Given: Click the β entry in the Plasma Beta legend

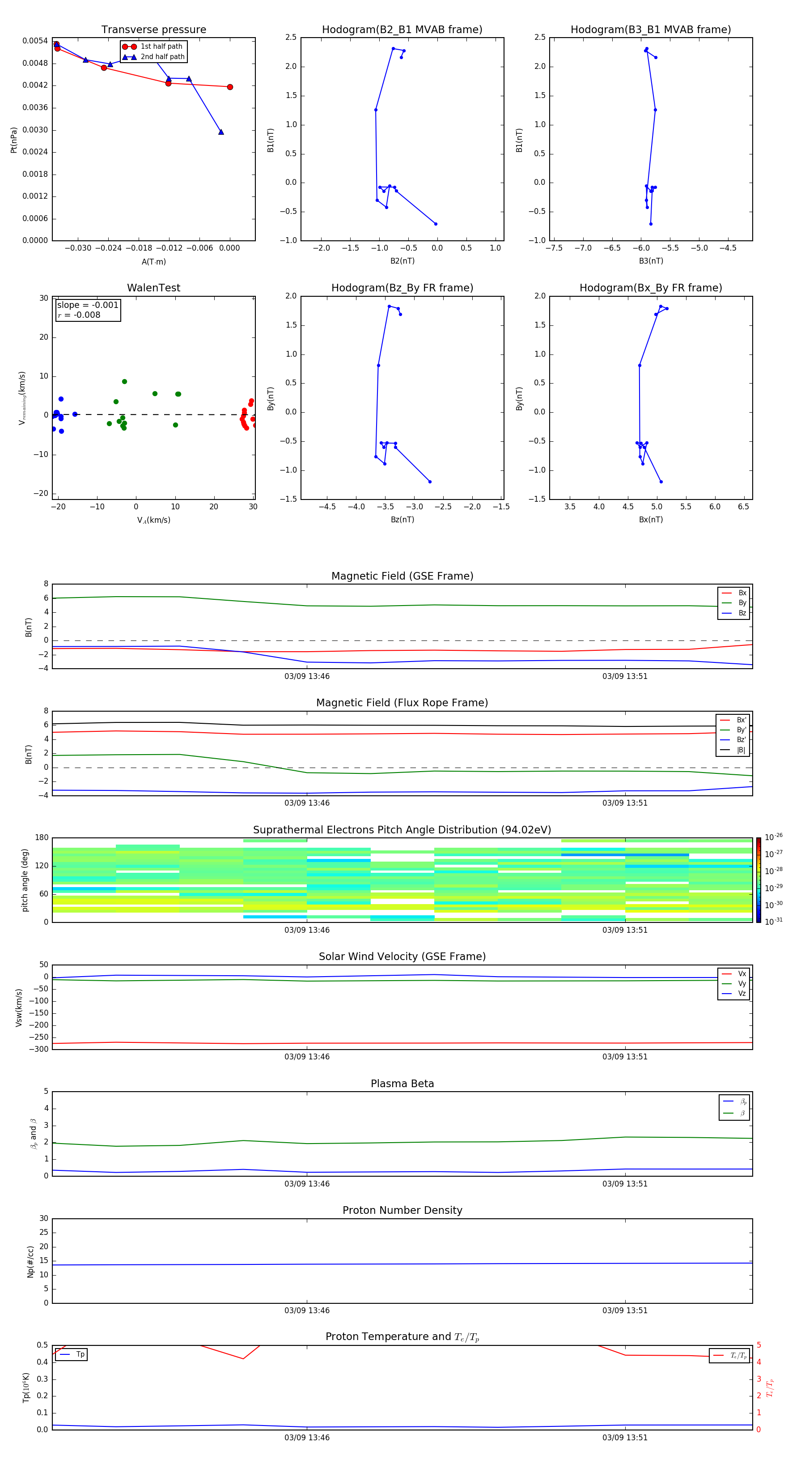Looking at the screenshot, I should pos(734,1113).
